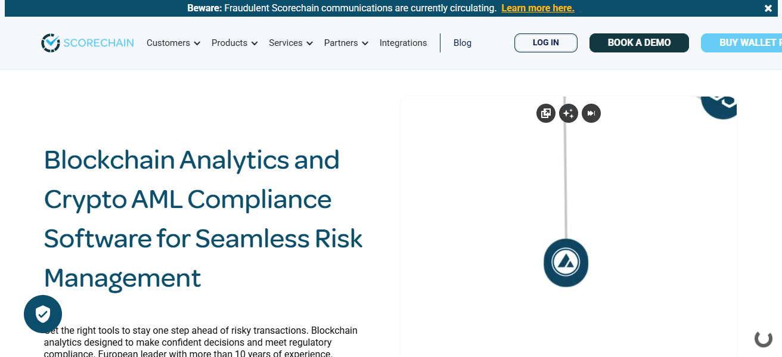The width and height of the screenshot is (782, 357).
Task: Click the LOG IN button
Action: point(545,42)
